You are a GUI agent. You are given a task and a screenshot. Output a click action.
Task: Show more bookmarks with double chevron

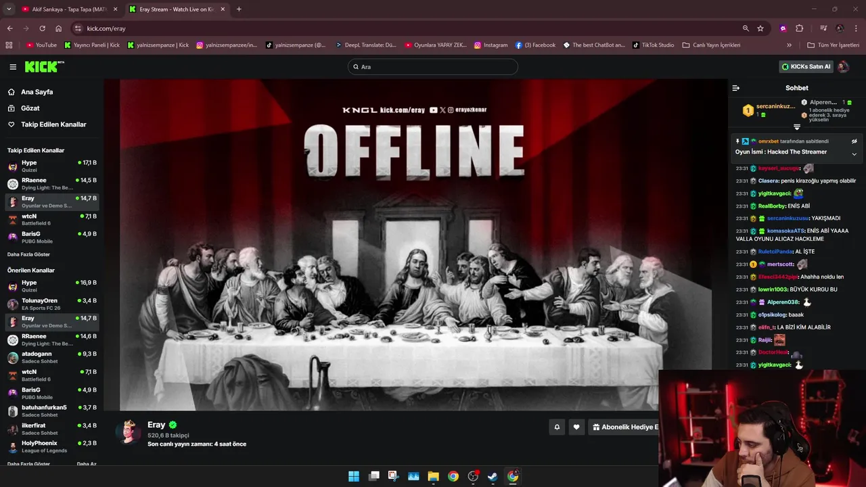(x=789, y=45)
